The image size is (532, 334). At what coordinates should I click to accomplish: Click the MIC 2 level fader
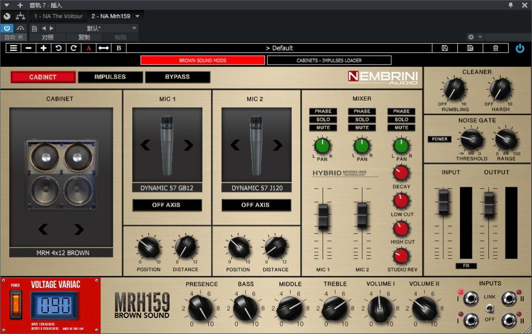pyautogui.click(x=362, y=215)
